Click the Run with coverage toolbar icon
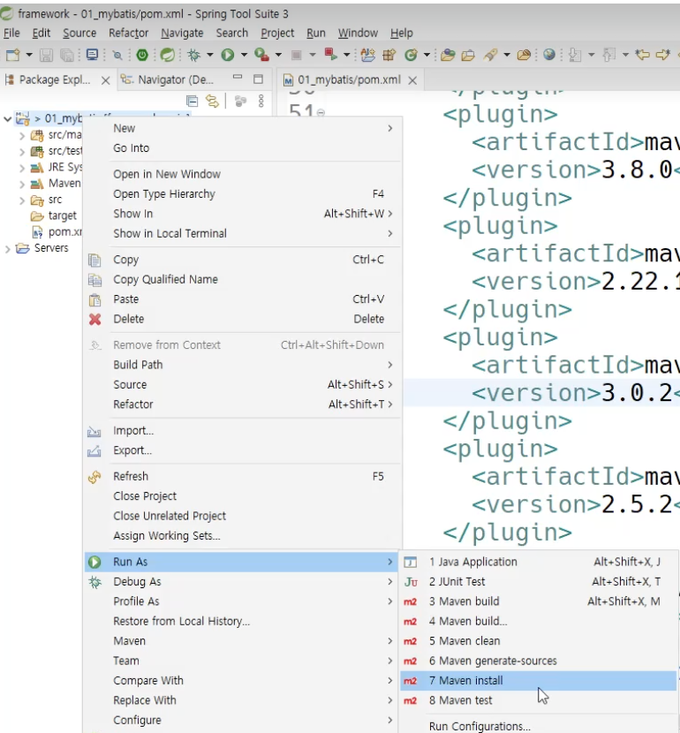Image resolution: width=680 pixels, height=733 pixels. click(x=261, y=55)
